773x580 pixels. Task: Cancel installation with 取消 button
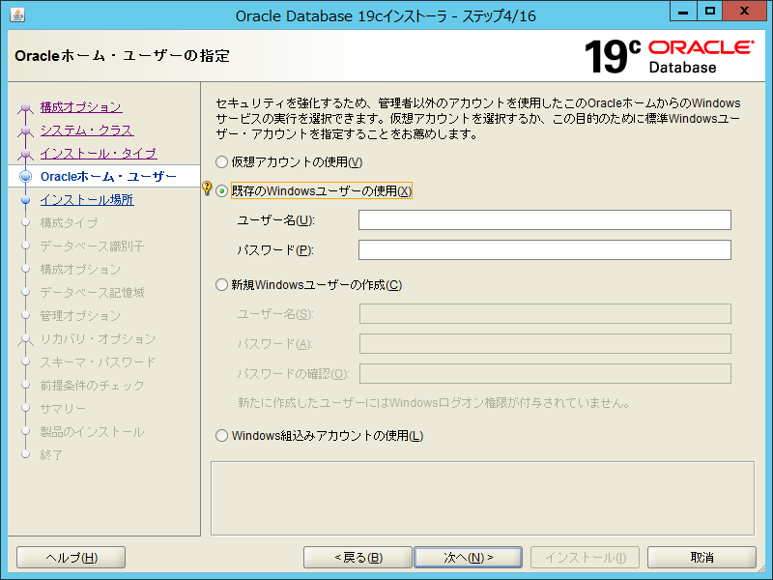point(702,558)
